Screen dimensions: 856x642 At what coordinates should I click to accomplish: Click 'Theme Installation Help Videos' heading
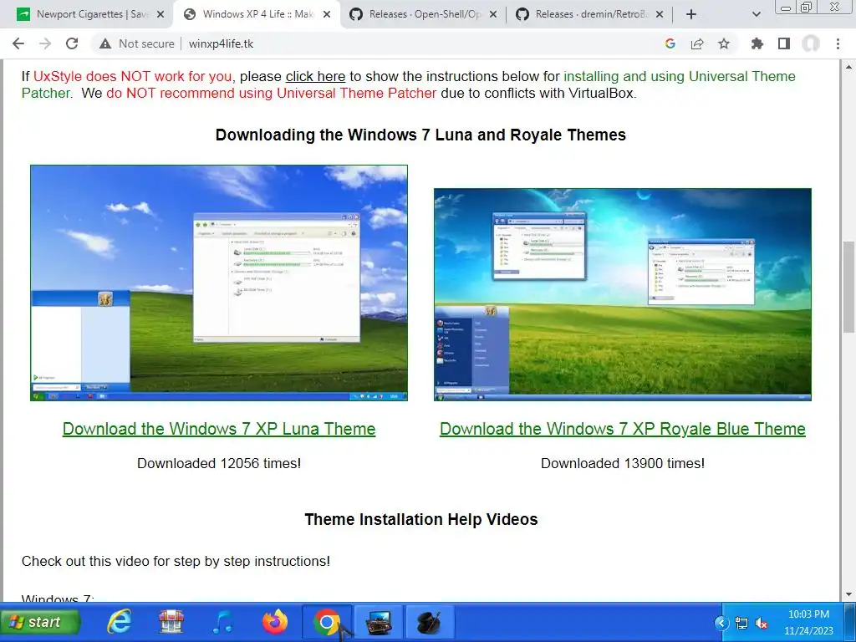click(421, 519)
